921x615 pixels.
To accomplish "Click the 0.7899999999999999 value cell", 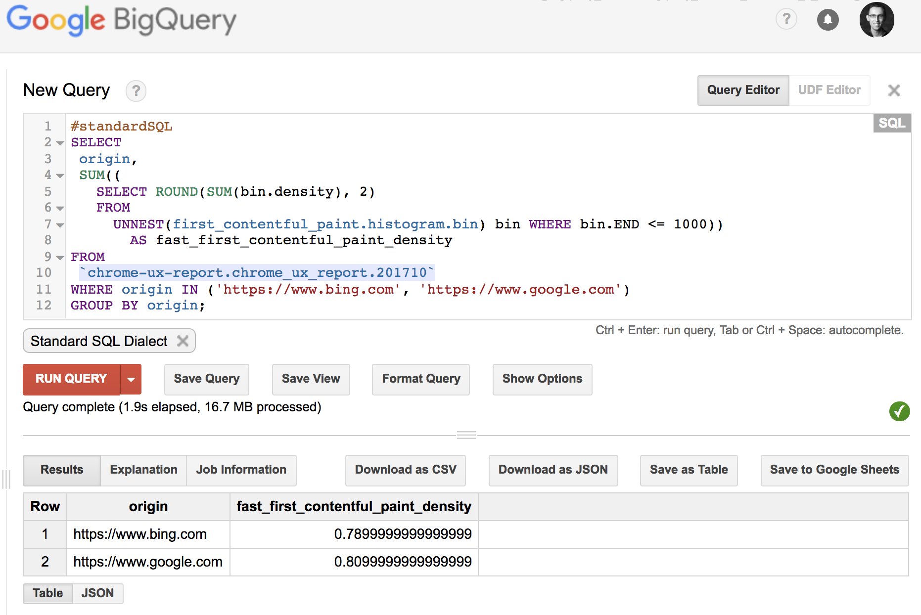I will point(354,534).
